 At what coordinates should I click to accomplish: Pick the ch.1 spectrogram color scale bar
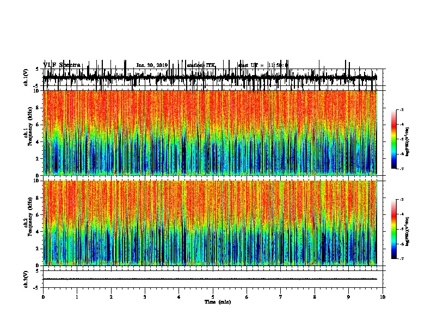[394, 139]
